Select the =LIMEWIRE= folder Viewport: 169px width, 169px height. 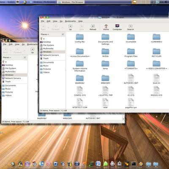[156, 38]
